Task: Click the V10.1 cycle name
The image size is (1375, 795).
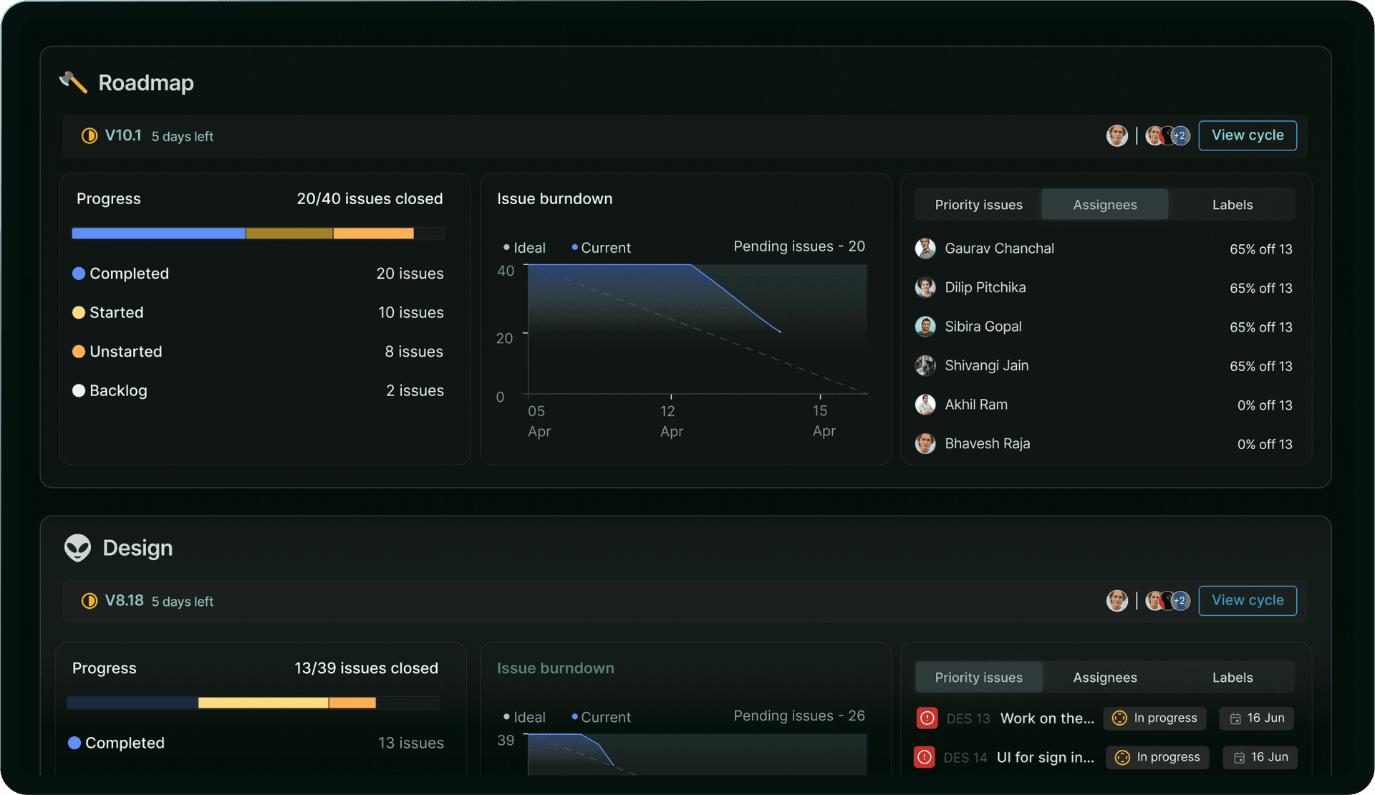Action: pyautogui.click(x=123, y=135)
